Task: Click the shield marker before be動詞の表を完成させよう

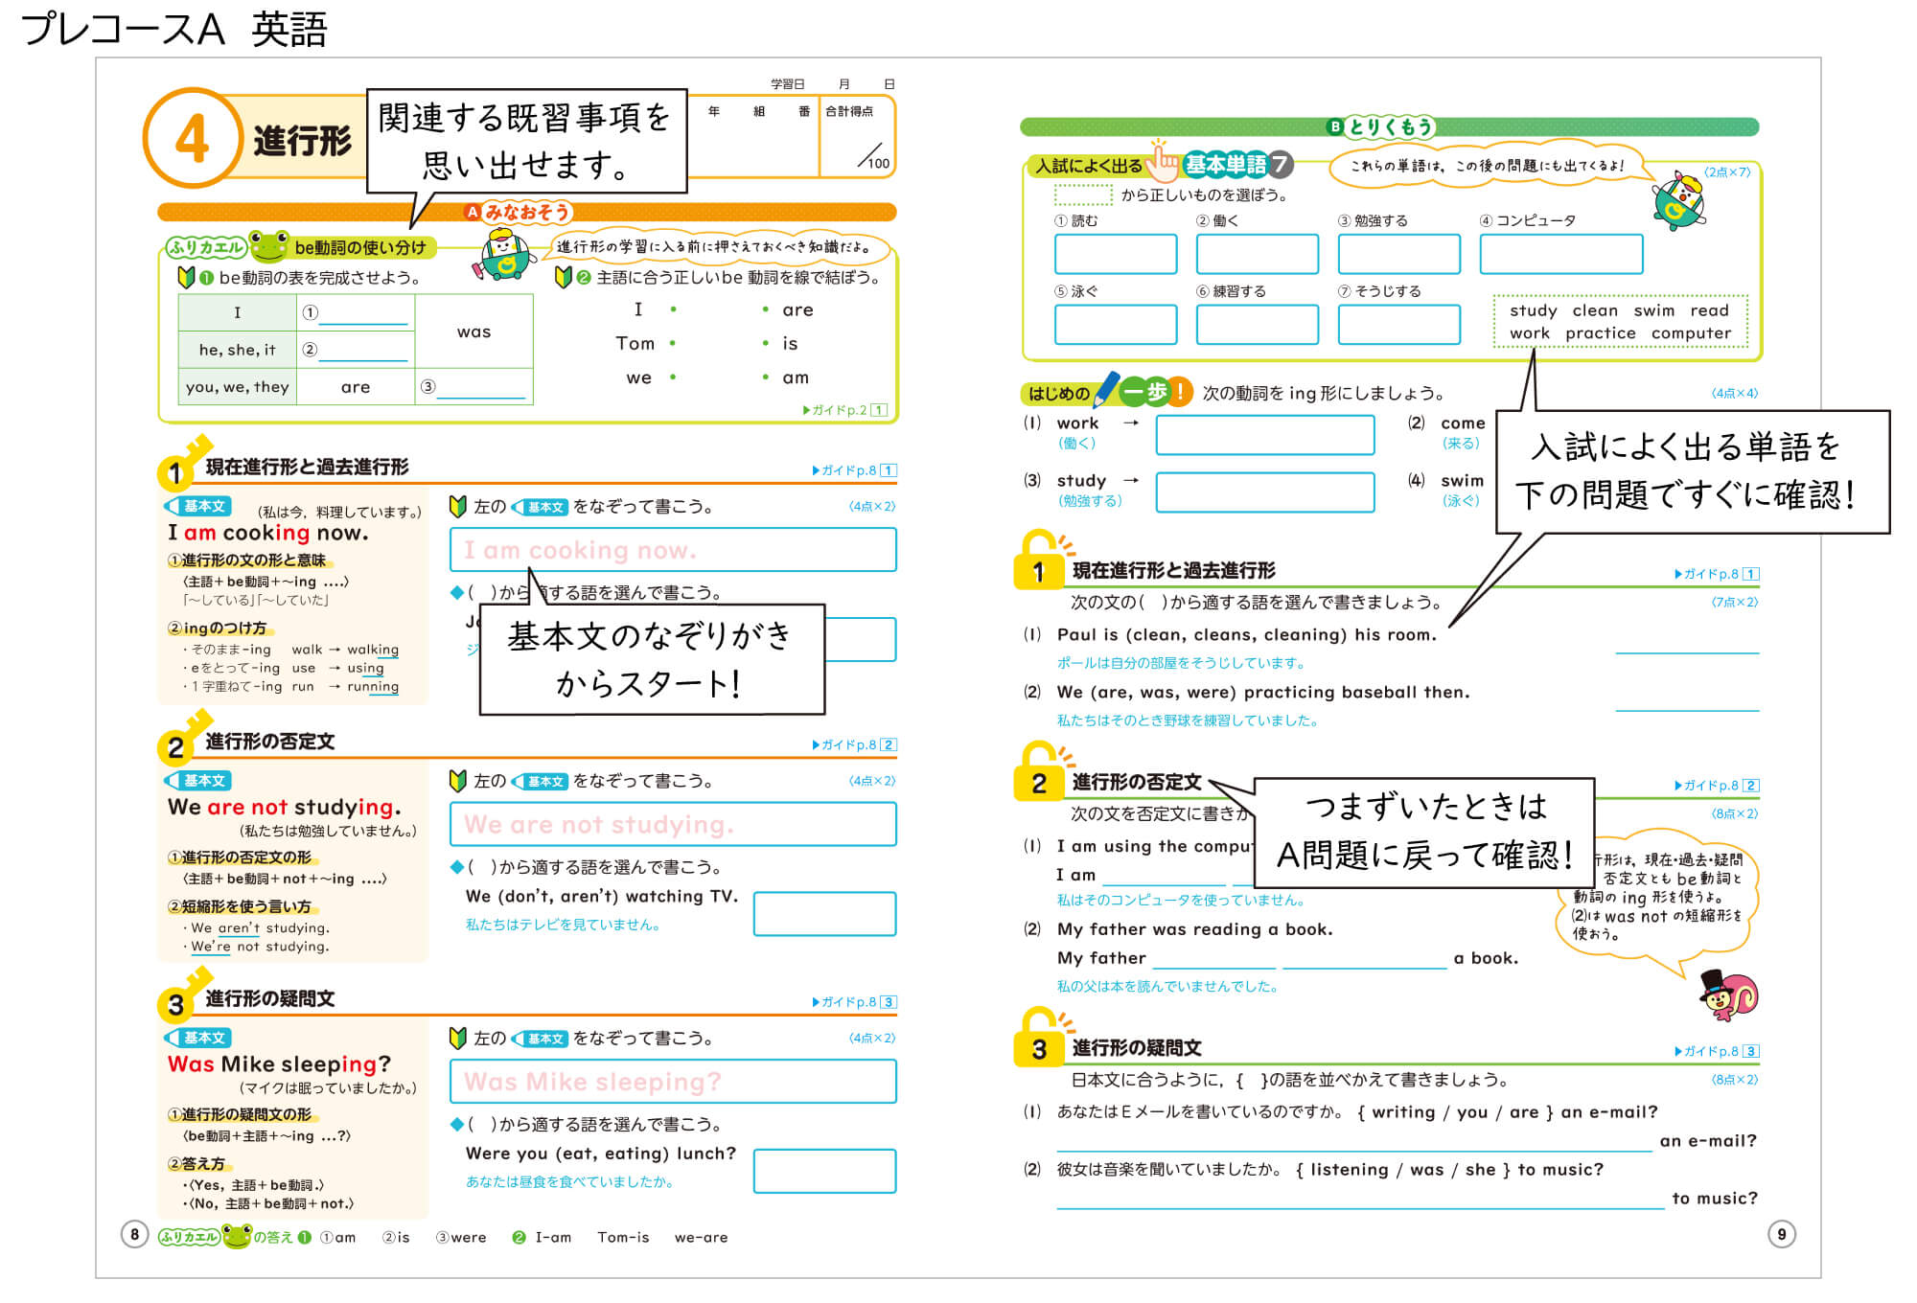Action: (x=186, y=278)
